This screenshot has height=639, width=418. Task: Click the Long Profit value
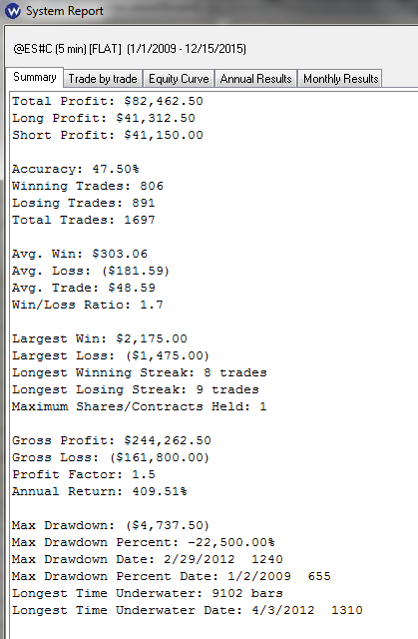156,118
